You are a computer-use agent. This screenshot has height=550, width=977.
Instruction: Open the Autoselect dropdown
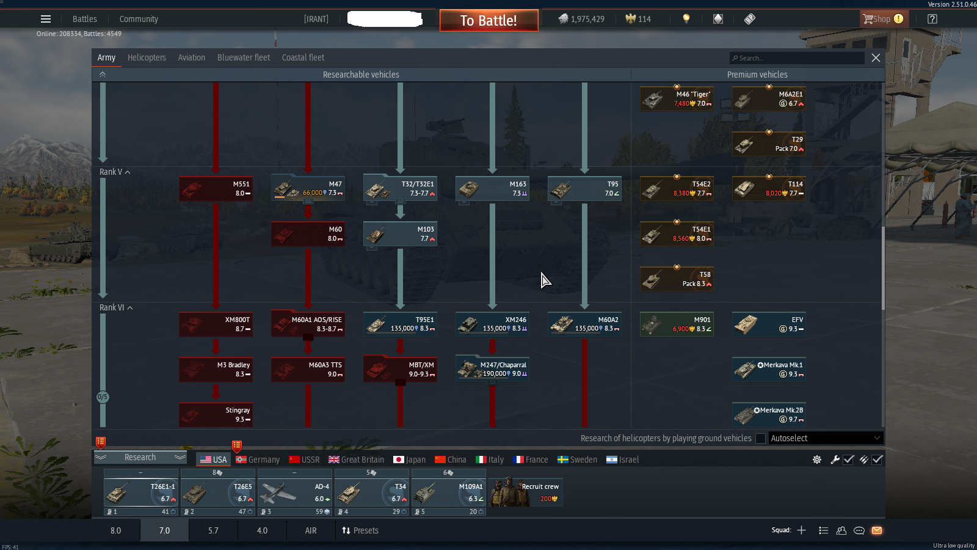(x=825, y=438)
